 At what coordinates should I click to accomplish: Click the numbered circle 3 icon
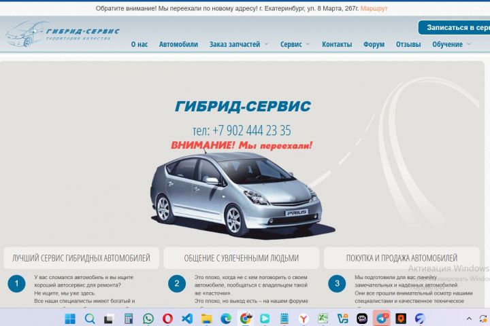[x=337, y=284]
